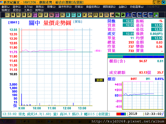Viewport: 166px width, 124px height.
Task: Click the 櫃指(含) index row
Action: [136, 61]
